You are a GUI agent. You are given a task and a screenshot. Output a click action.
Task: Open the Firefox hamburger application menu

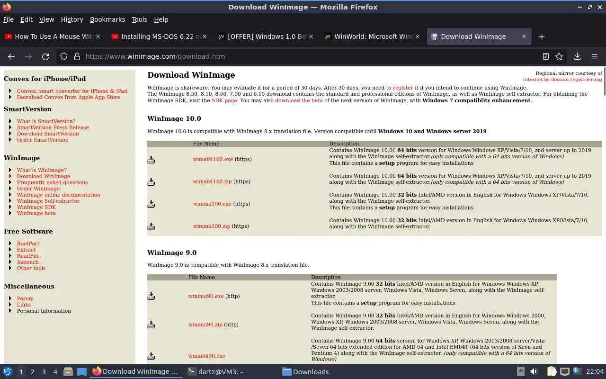click(x=595, y=56)
